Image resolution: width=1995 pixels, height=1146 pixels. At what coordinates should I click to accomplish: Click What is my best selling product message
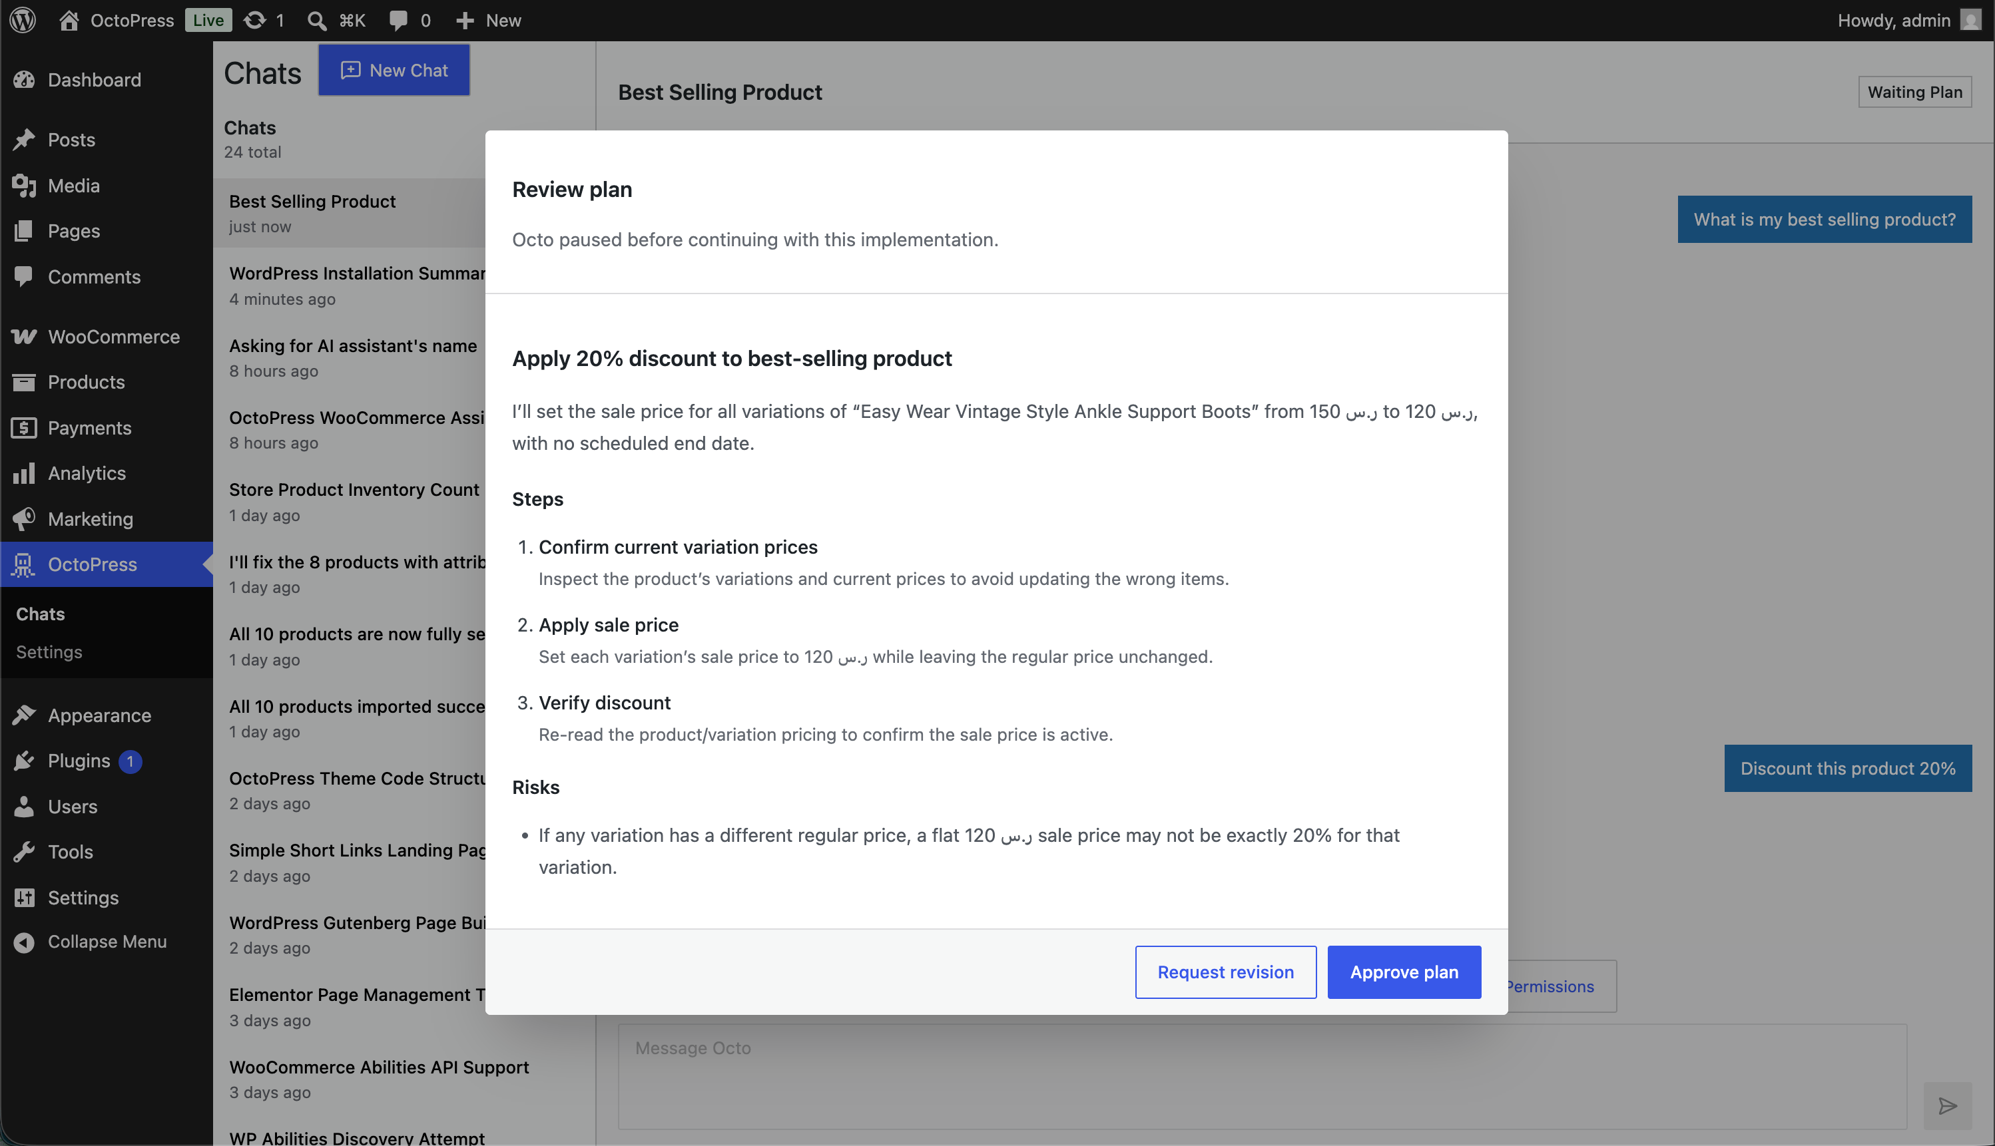1824,219
